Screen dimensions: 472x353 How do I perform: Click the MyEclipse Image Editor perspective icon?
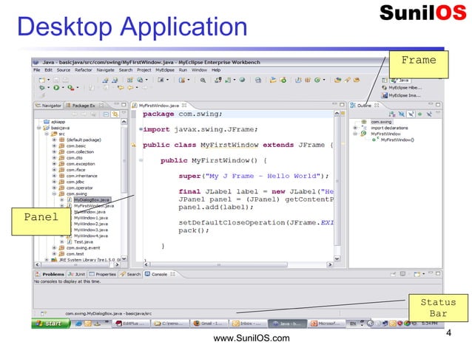[384, 95]
